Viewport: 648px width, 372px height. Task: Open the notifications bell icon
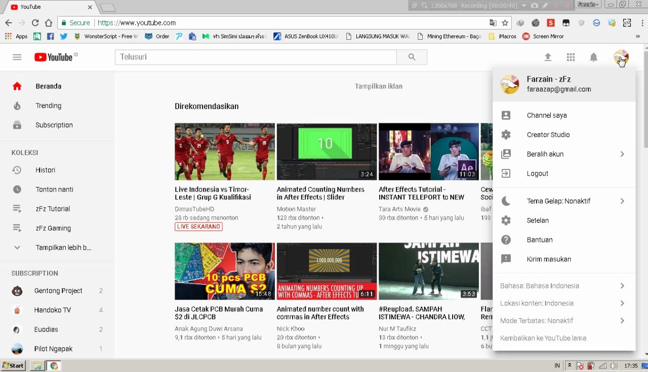pos(593,57)
